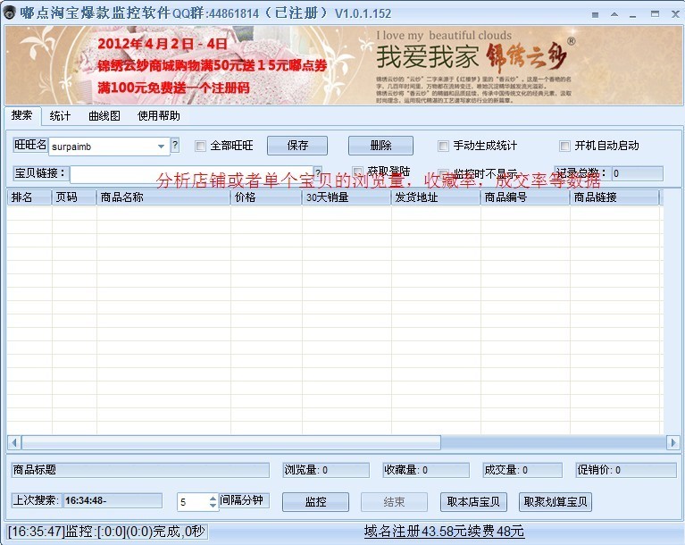
Task: Click the up-arrow icon in title bar
Action: 614,14
